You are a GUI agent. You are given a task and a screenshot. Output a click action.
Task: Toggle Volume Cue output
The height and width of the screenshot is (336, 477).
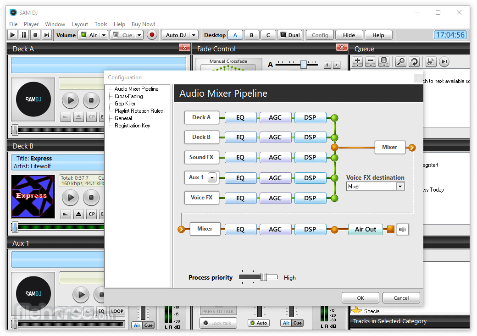point(123,35)
